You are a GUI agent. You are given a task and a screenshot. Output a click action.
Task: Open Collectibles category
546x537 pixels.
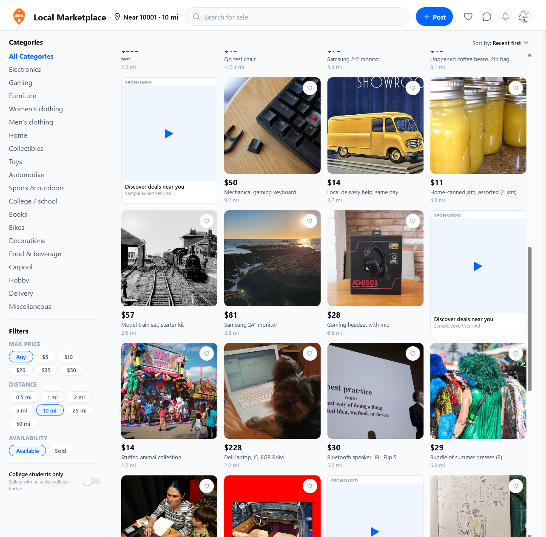(x=26, y=148)
